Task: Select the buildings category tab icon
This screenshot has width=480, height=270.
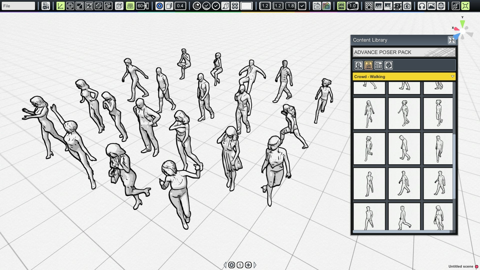Action: pyautogui.click(x=378, y=65)
